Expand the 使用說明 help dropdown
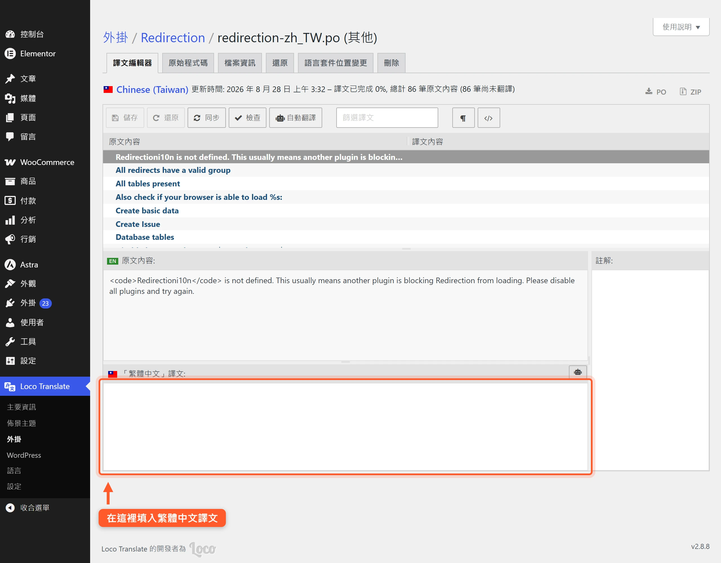Image resolution: width=721 pixels, height=563 pixels. [681, 27]
